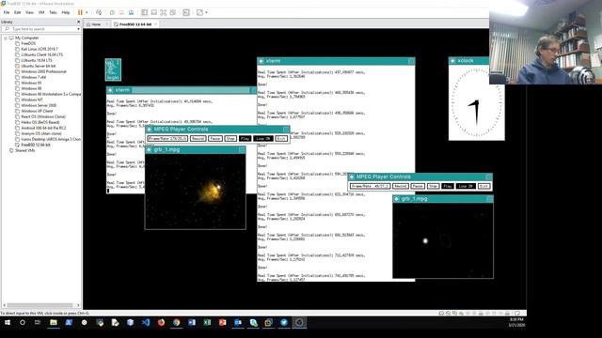This screenshot has width=602, height=338.
Task: Click the small teal iconified window
Action: coord(113,69)
